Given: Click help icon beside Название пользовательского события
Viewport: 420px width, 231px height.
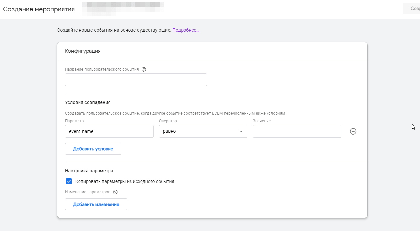Looking at the screenshot, I should 144,69.
